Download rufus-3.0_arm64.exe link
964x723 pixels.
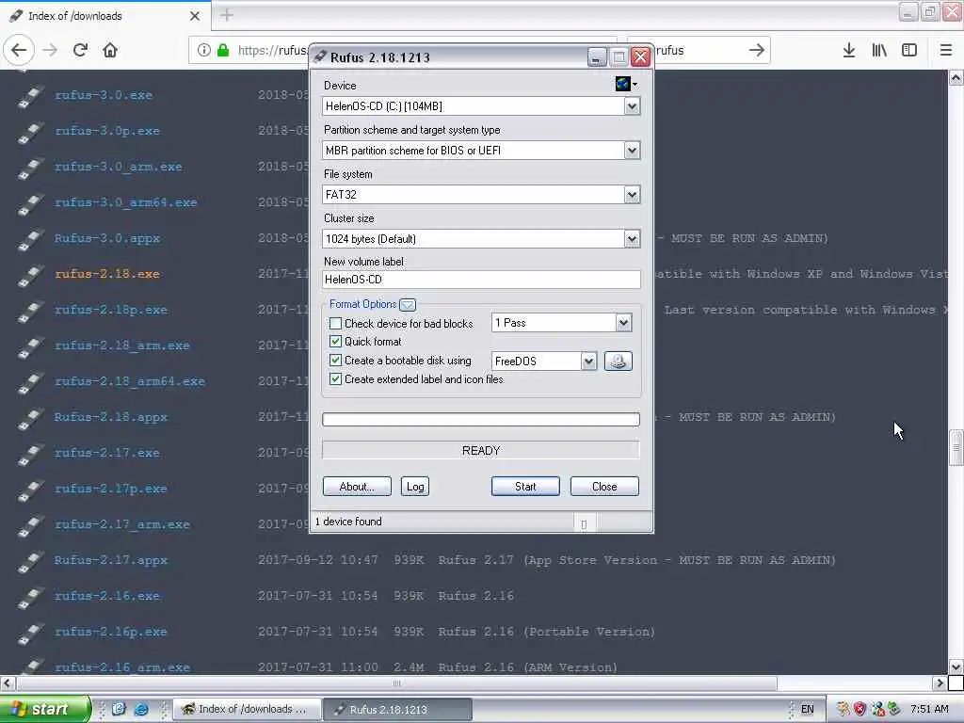[125, 202]
